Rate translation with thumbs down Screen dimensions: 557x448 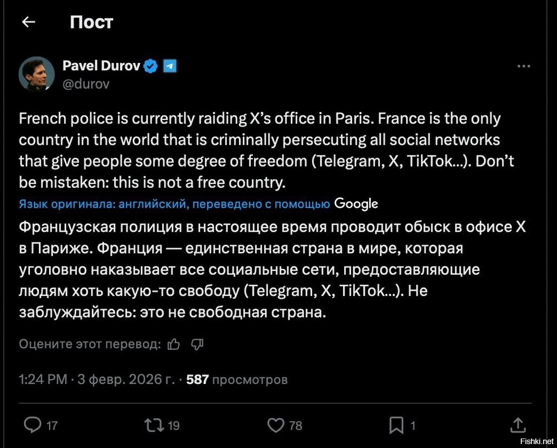(x=197, y=344)
